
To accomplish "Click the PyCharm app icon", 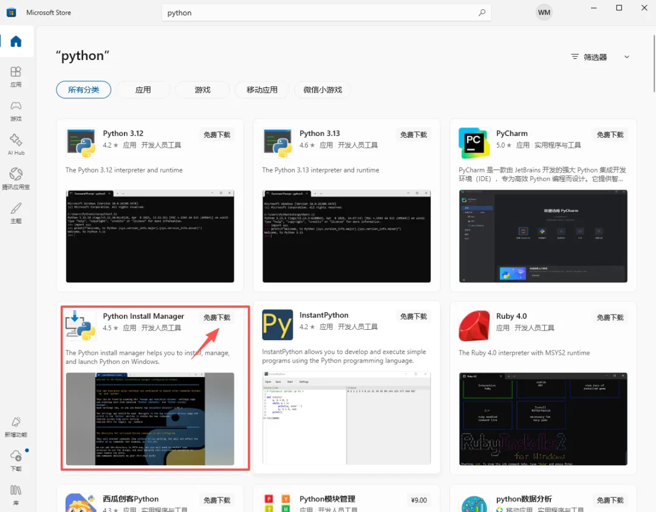I will coord(474,143).
